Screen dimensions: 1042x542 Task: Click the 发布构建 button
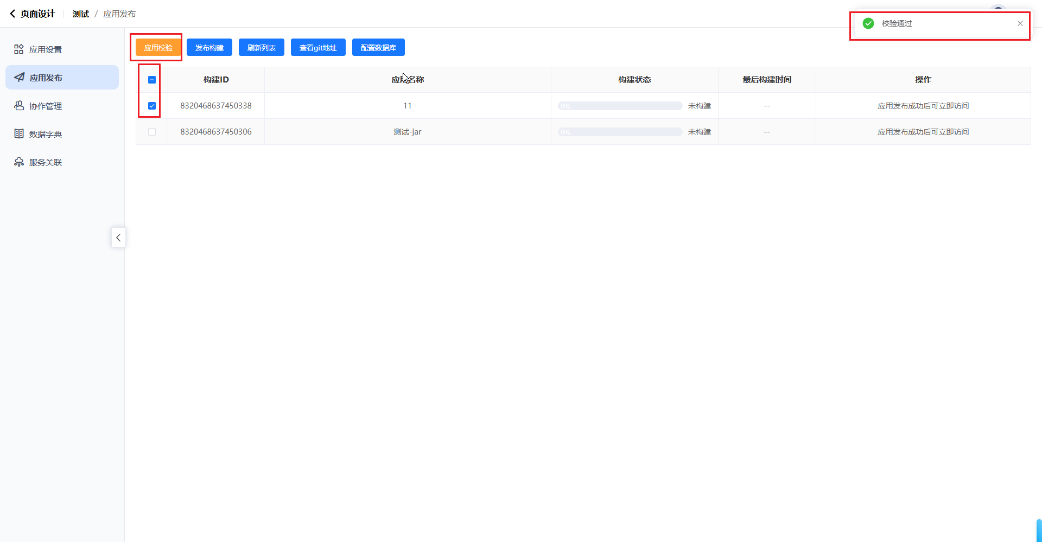tap(209, 48)
